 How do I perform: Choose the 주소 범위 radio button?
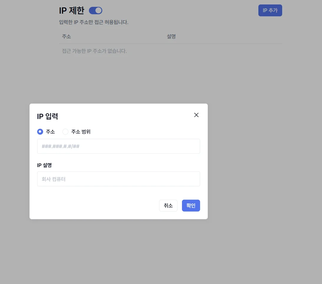tap(65, 132)
